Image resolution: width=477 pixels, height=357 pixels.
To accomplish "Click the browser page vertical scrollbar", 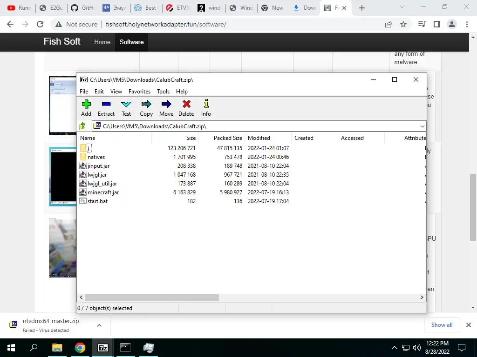I will [473, 208].
